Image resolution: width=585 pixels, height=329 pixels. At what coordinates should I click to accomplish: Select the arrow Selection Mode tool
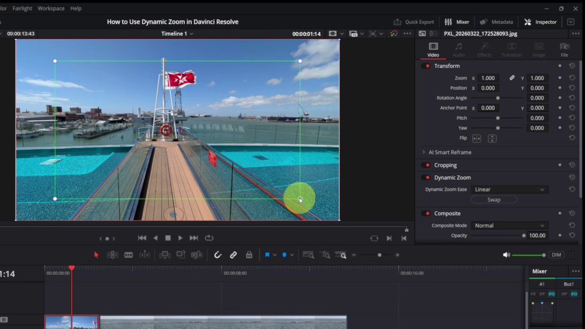[96, 255]
